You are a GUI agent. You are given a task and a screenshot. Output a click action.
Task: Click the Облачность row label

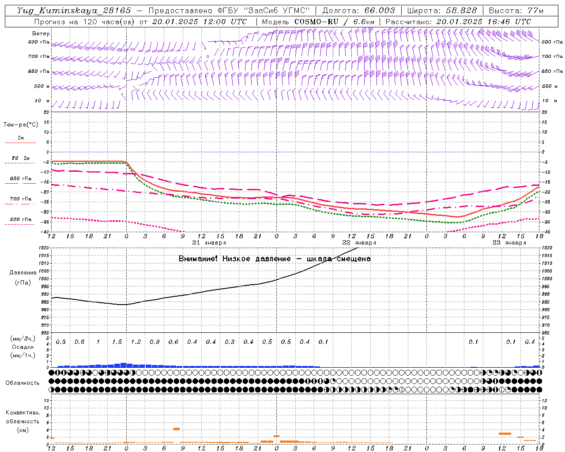tap(23, 383)
